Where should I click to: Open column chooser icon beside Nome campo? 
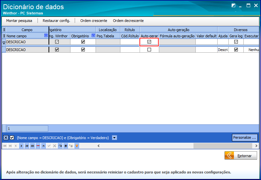4,36
